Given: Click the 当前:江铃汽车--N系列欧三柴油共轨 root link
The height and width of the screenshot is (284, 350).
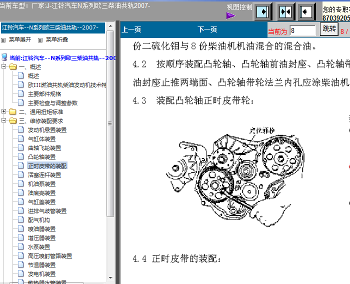Looking at the screenshot, I should coord(62,58).
